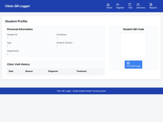Click the Full Name: label

click(x=62, y=35)
